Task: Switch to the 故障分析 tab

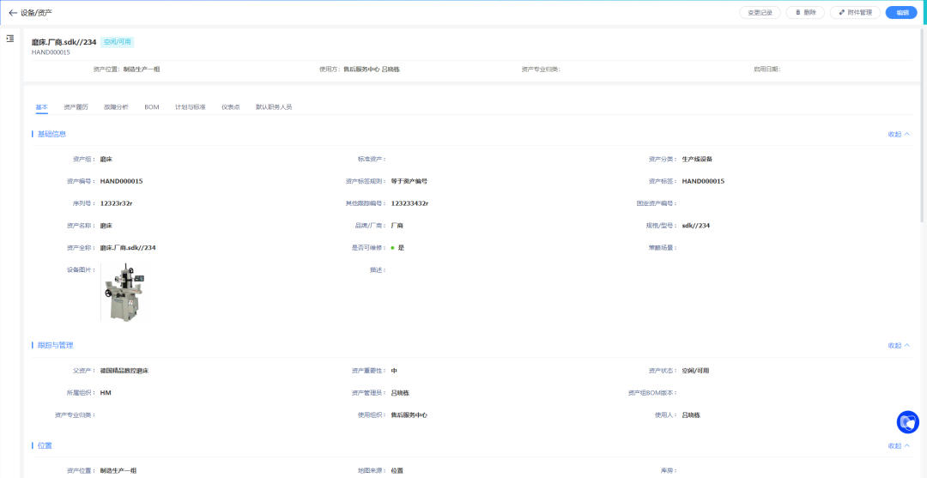Action: point(116,107)
